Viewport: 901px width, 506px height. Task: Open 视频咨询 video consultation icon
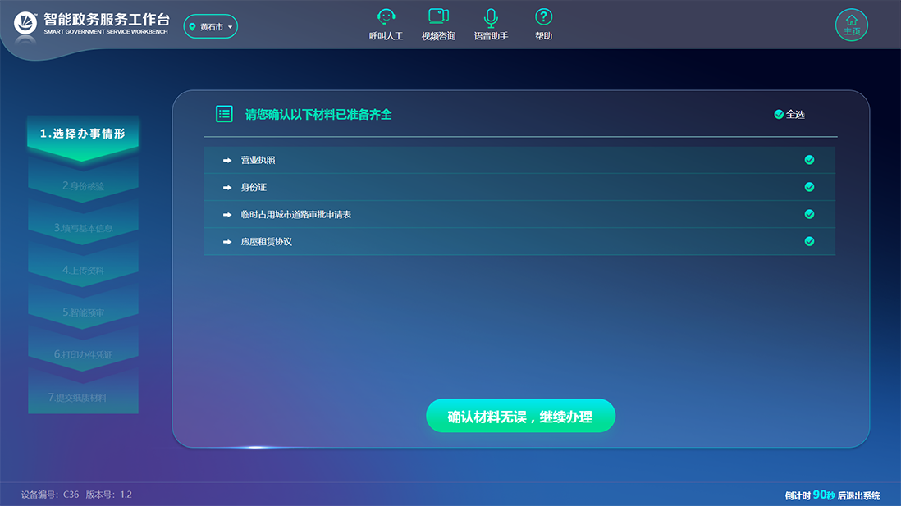tap(438, 16)
